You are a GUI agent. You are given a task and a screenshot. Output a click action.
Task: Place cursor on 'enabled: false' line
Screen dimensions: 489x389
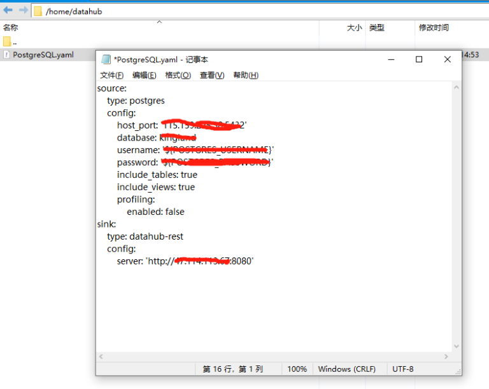[x=155, y=212]
